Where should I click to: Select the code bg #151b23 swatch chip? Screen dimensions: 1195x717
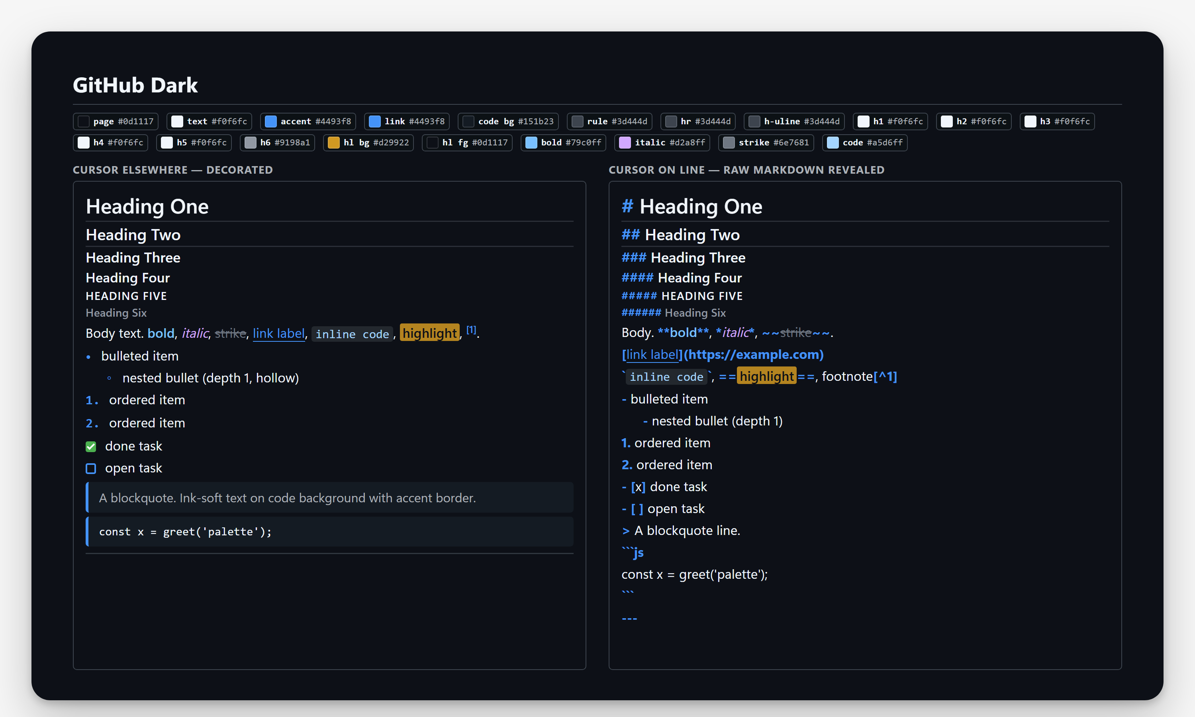pyautogui.click(x=508, y=121)
